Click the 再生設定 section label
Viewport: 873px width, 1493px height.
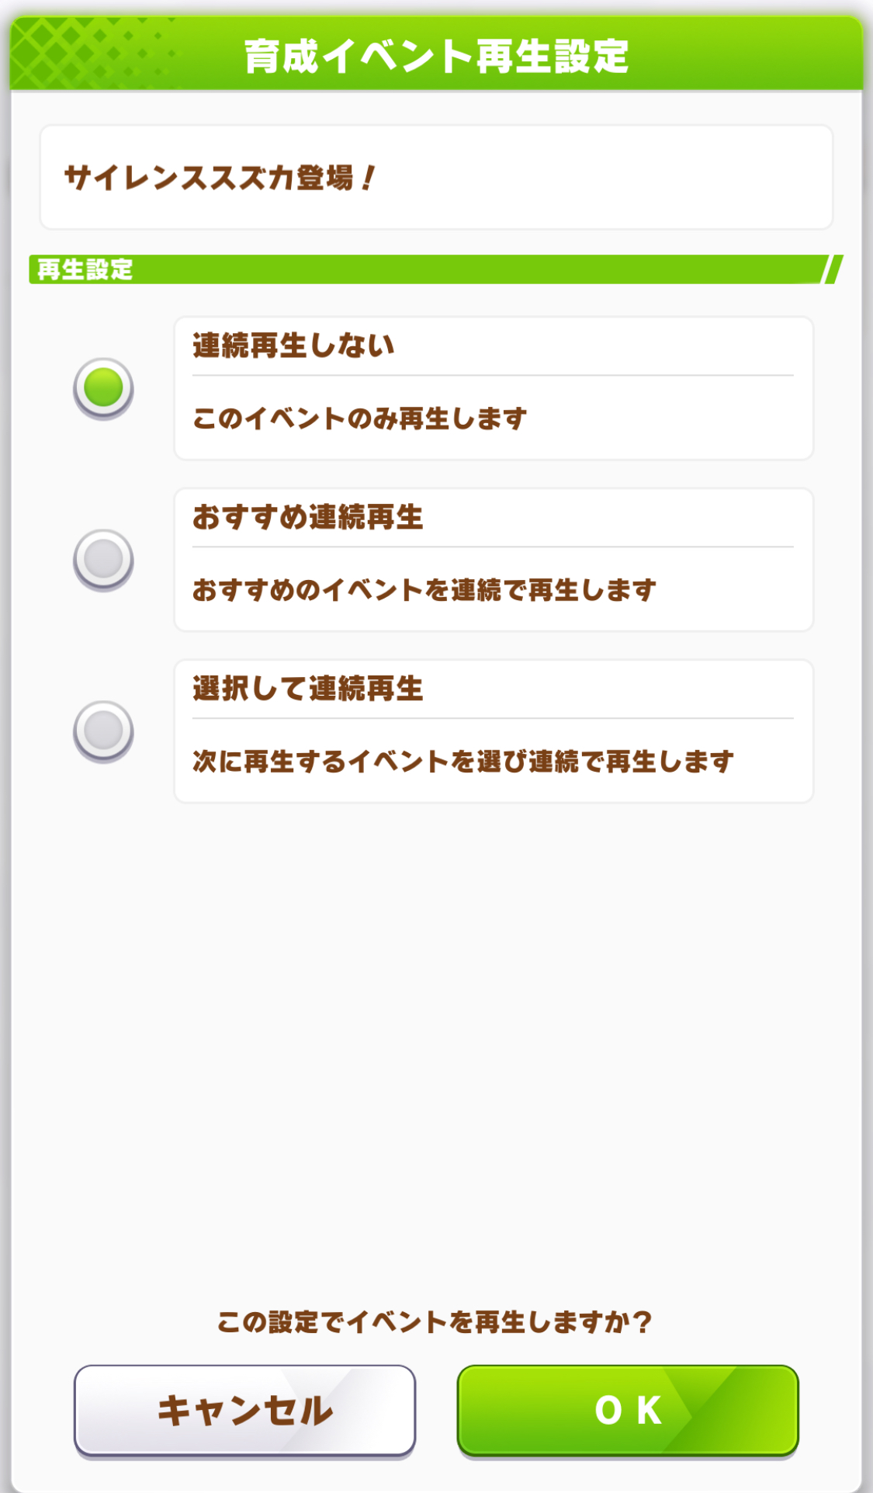pyautogui.click(x=85, y=269)
